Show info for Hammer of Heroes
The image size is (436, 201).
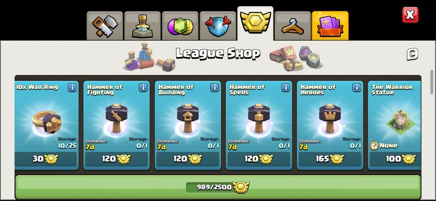[x=357, y=87]
